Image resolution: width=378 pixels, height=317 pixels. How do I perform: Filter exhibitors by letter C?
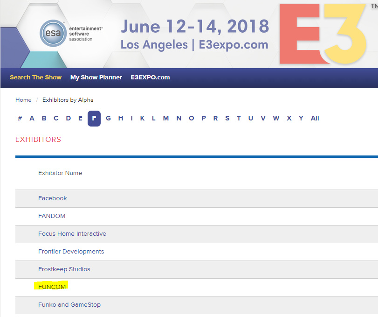(56, 118)
